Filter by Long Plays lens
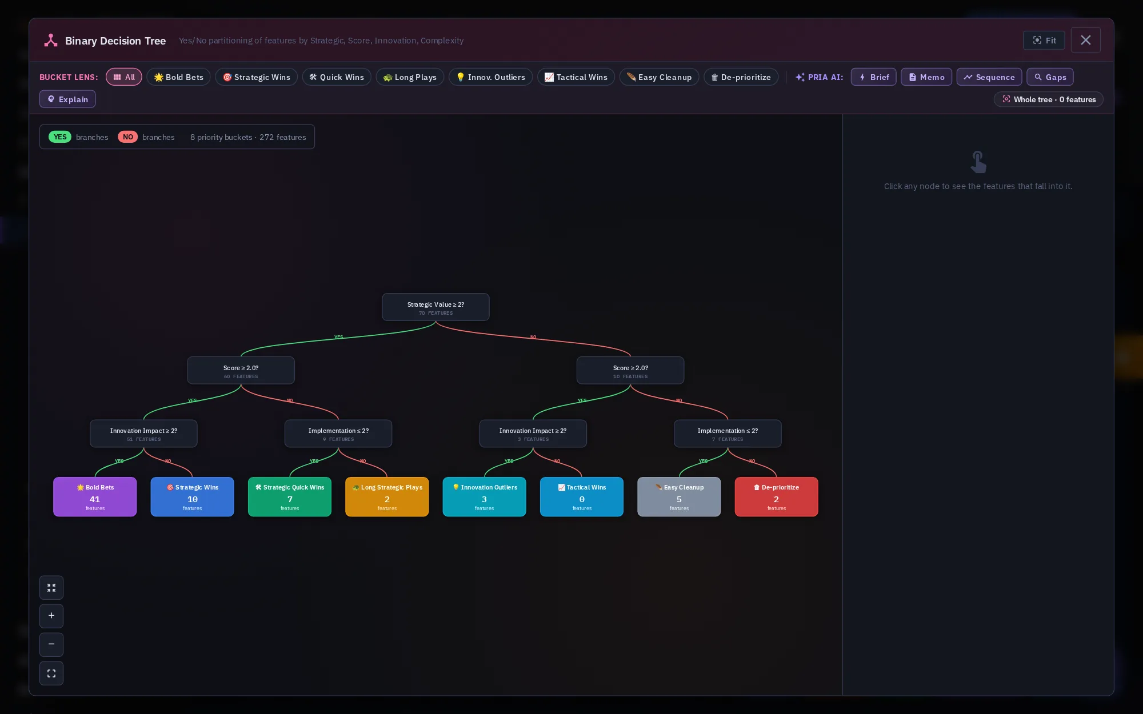 click(410, 77)
